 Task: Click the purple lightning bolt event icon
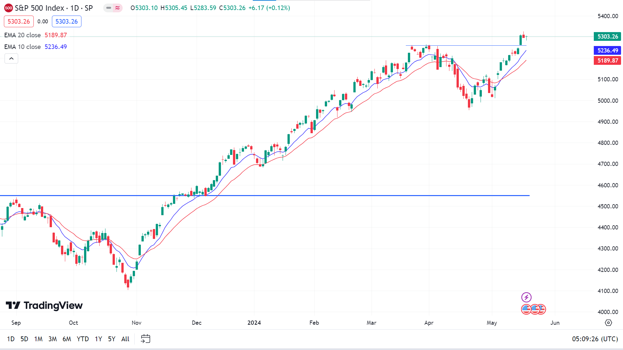pyautogui.click(x=526, y=297)
